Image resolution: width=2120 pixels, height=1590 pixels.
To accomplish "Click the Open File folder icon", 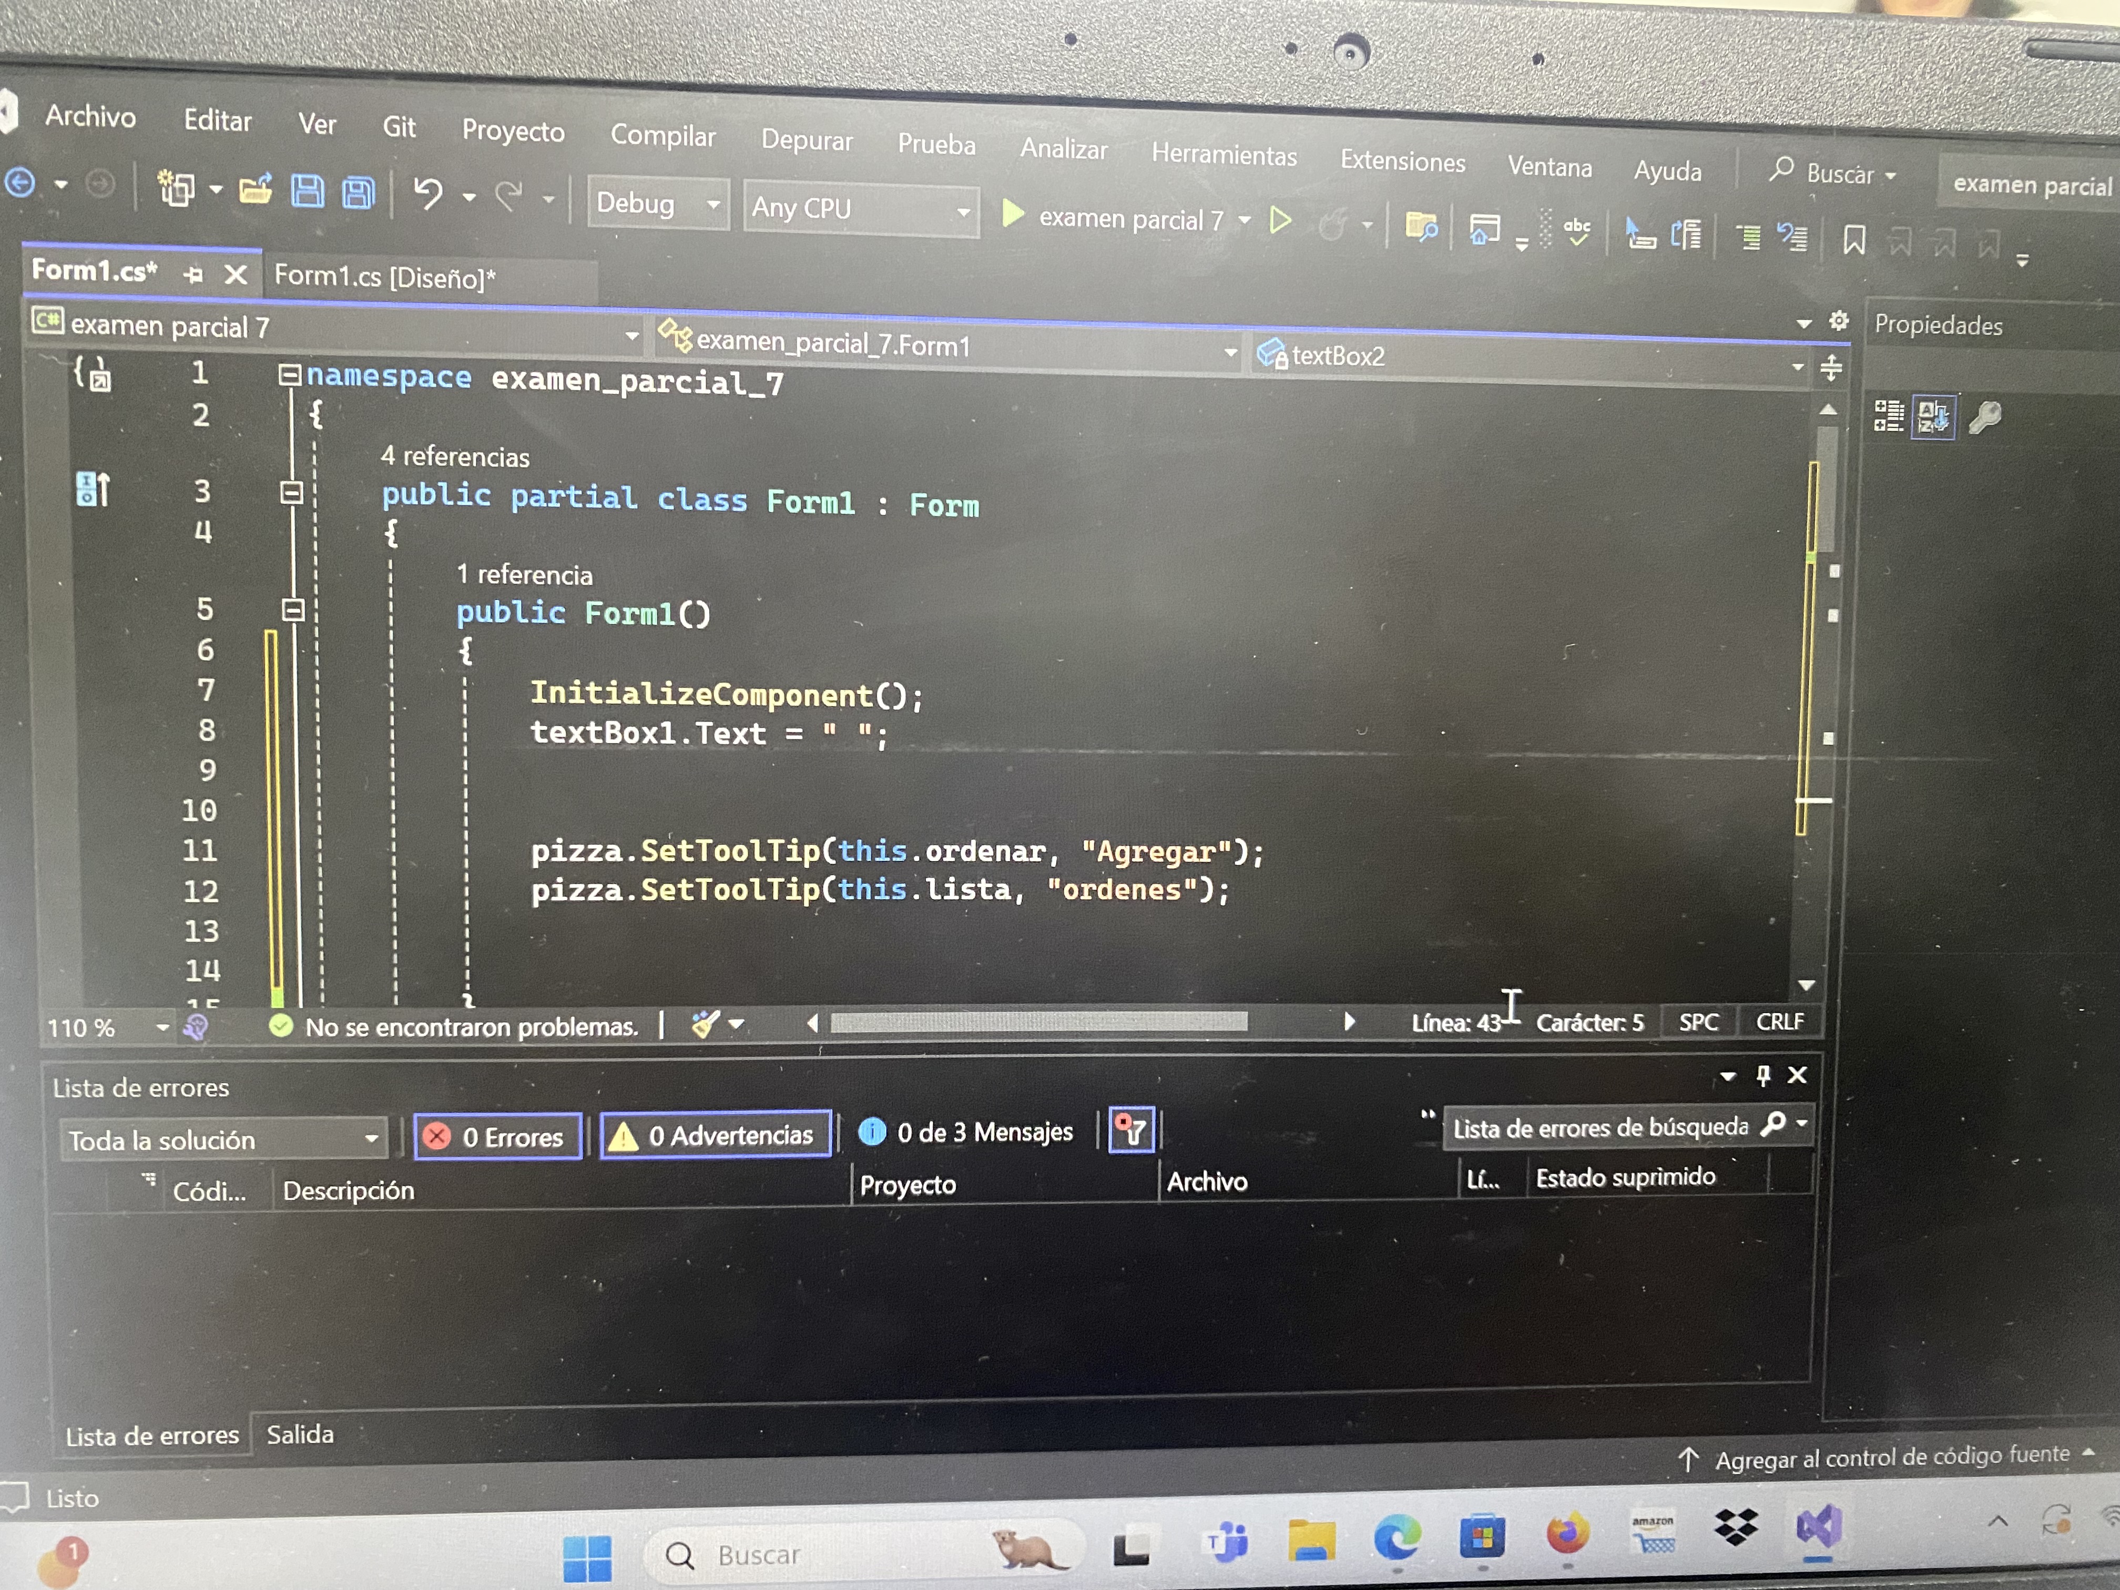I will [x=255, y=190].
